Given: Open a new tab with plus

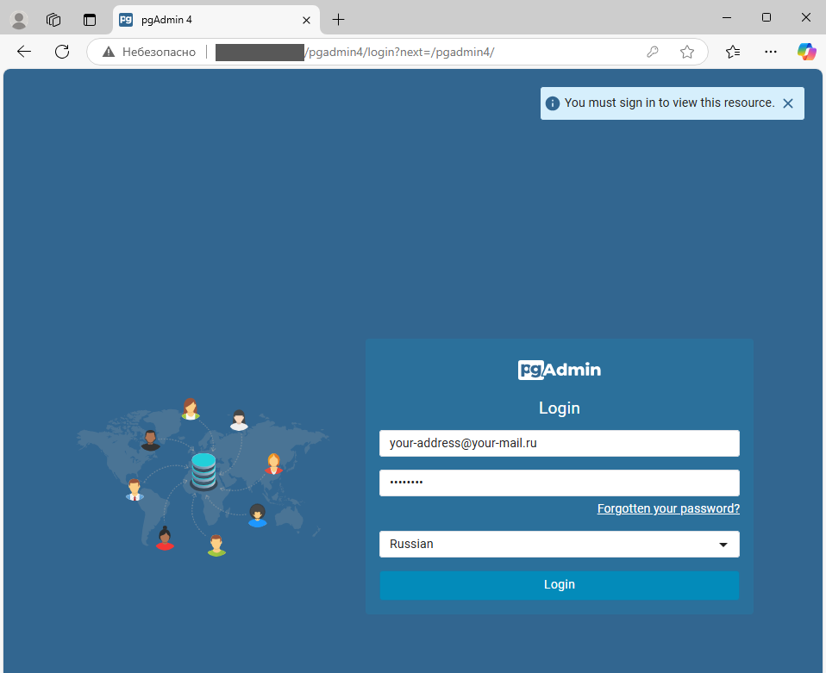Looking at the screenshot, I should [x=338, y=20].
